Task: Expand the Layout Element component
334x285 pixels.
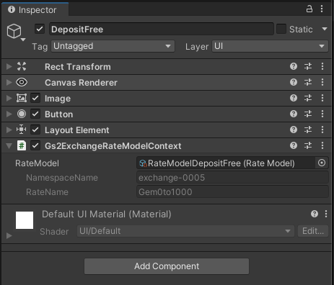Action: pos(9,130)
